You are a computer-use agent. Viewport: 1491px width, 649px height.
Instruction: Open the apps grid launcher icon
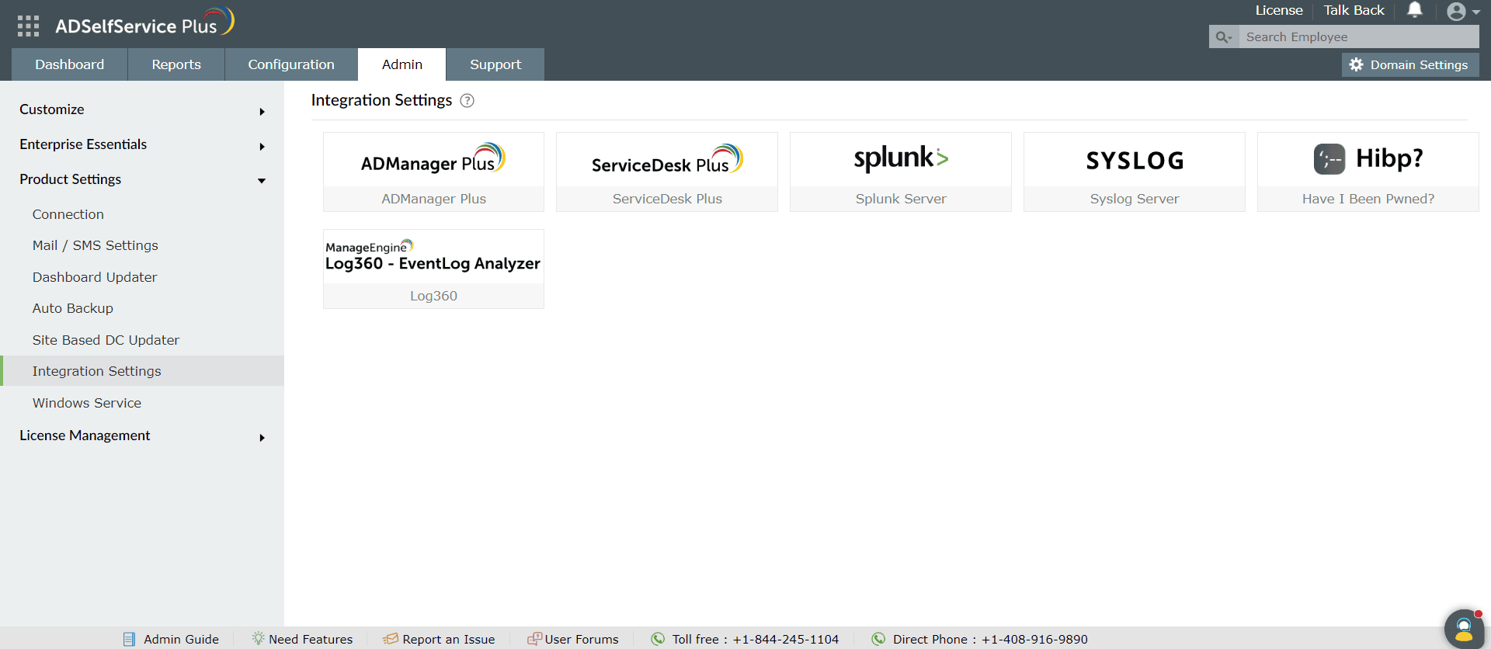click(28, 26)
